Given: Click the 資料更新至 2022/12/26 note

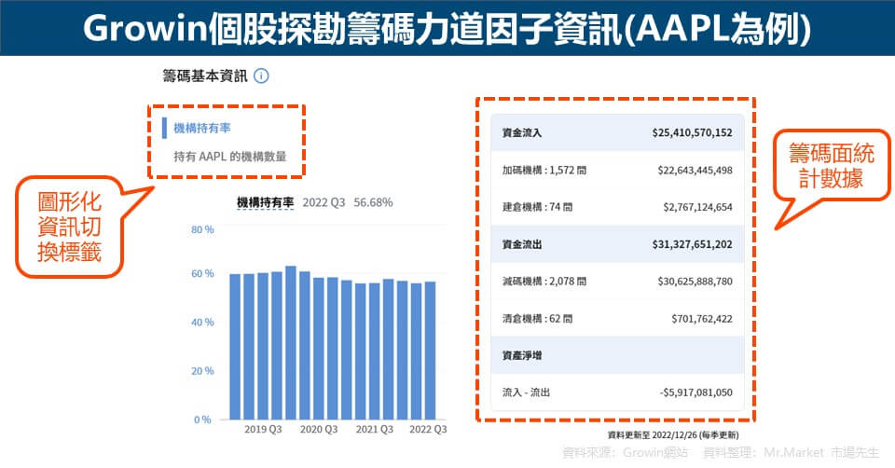Looking at the screenshot, I should (x=673, y=434).
